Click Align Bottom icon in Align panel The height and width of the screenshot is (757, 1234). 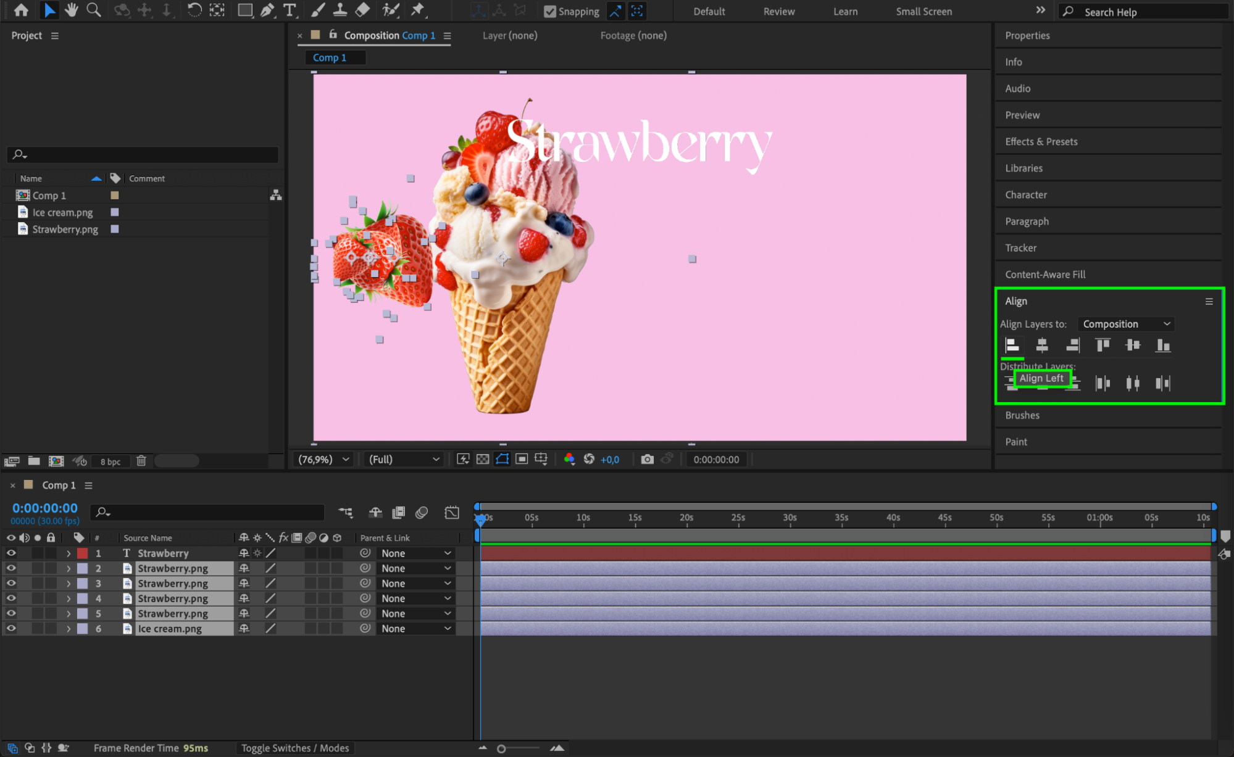coord(1163,345)
